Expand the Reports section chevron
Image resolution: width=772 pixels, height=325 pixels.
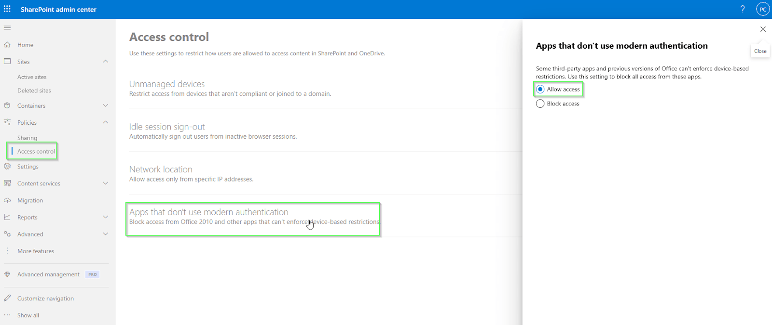106,217
